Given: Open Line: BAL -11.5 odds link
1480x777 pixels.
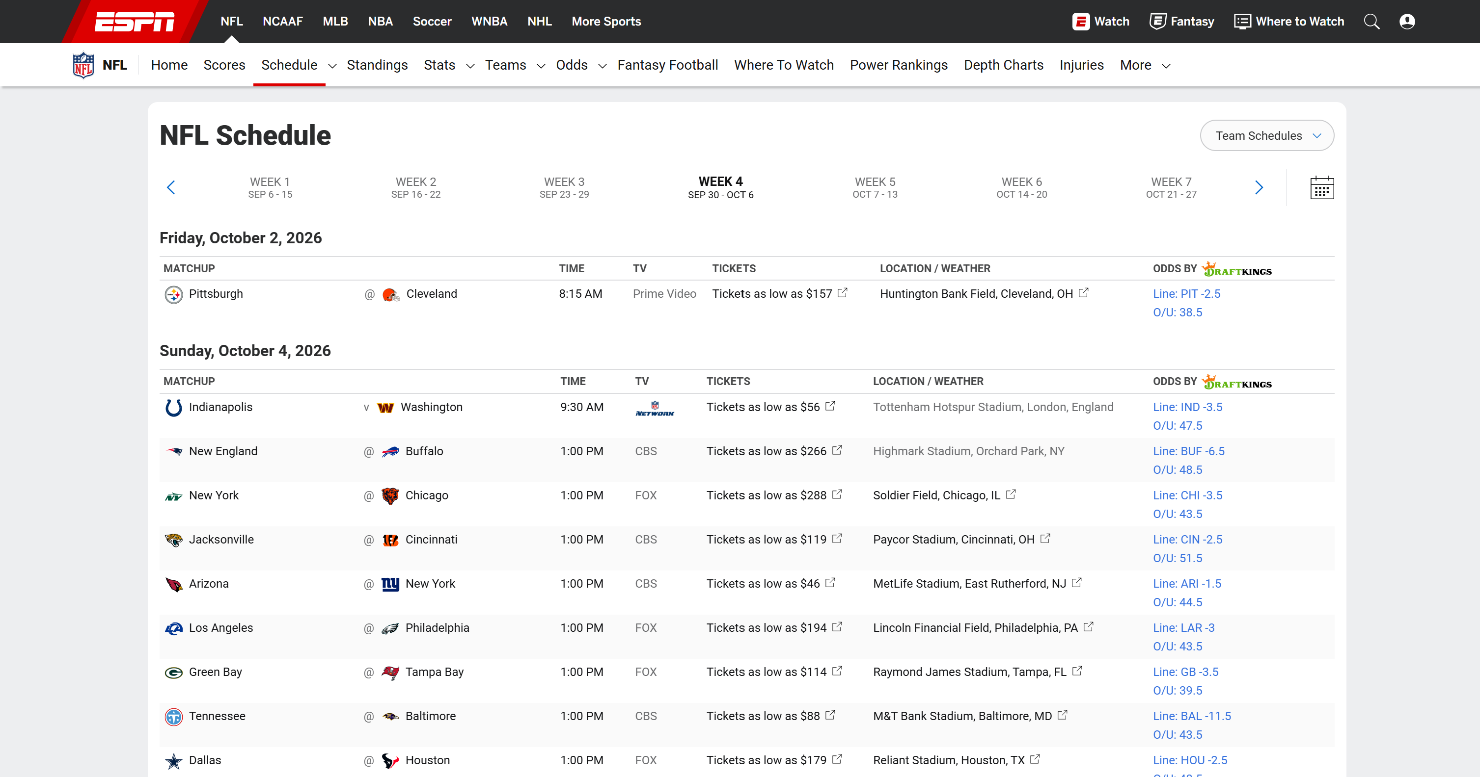Looking at the screenshot, I should [1192, 717].
